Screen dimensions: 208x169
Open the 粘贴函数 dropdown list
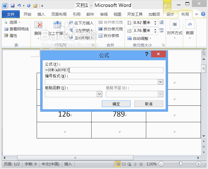click(x=99, y=94)
